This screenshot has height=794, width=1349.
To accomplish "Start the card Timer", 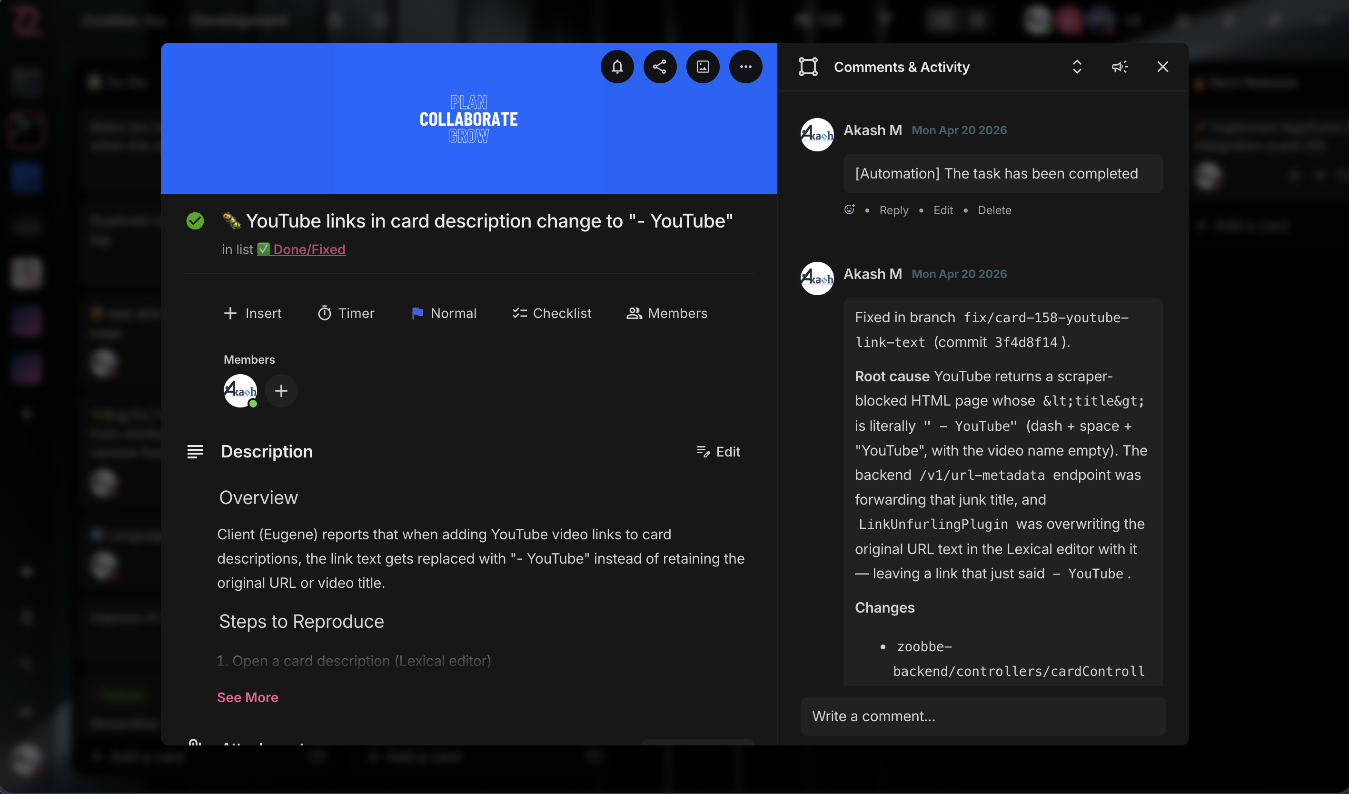I will [346, 313].
